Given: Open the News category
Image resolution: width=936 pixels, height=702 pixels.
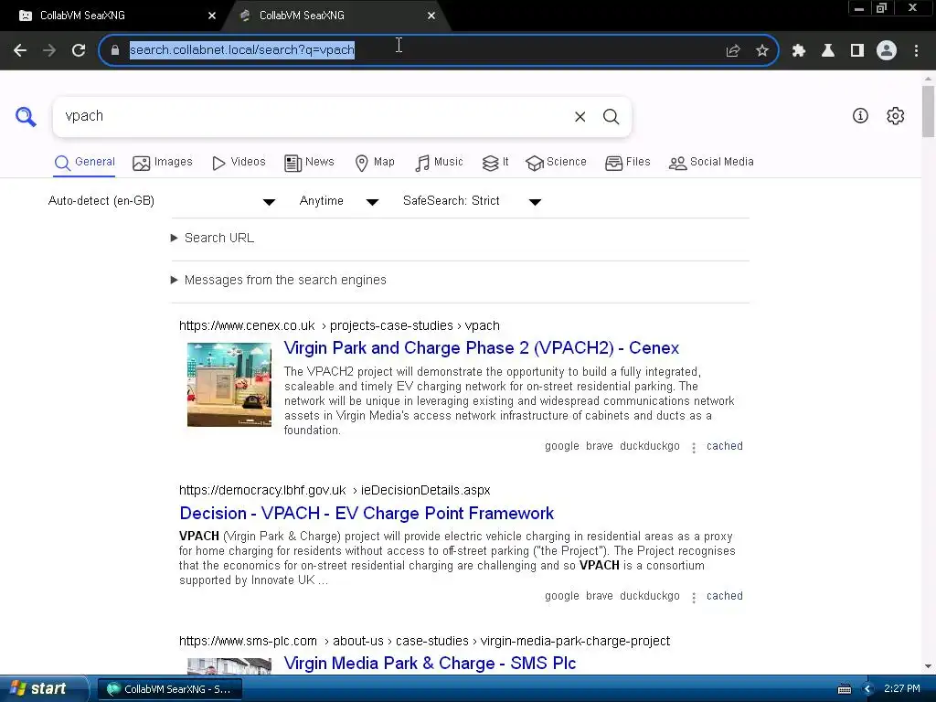Looking at the screenshot, I should pos(309,162).
